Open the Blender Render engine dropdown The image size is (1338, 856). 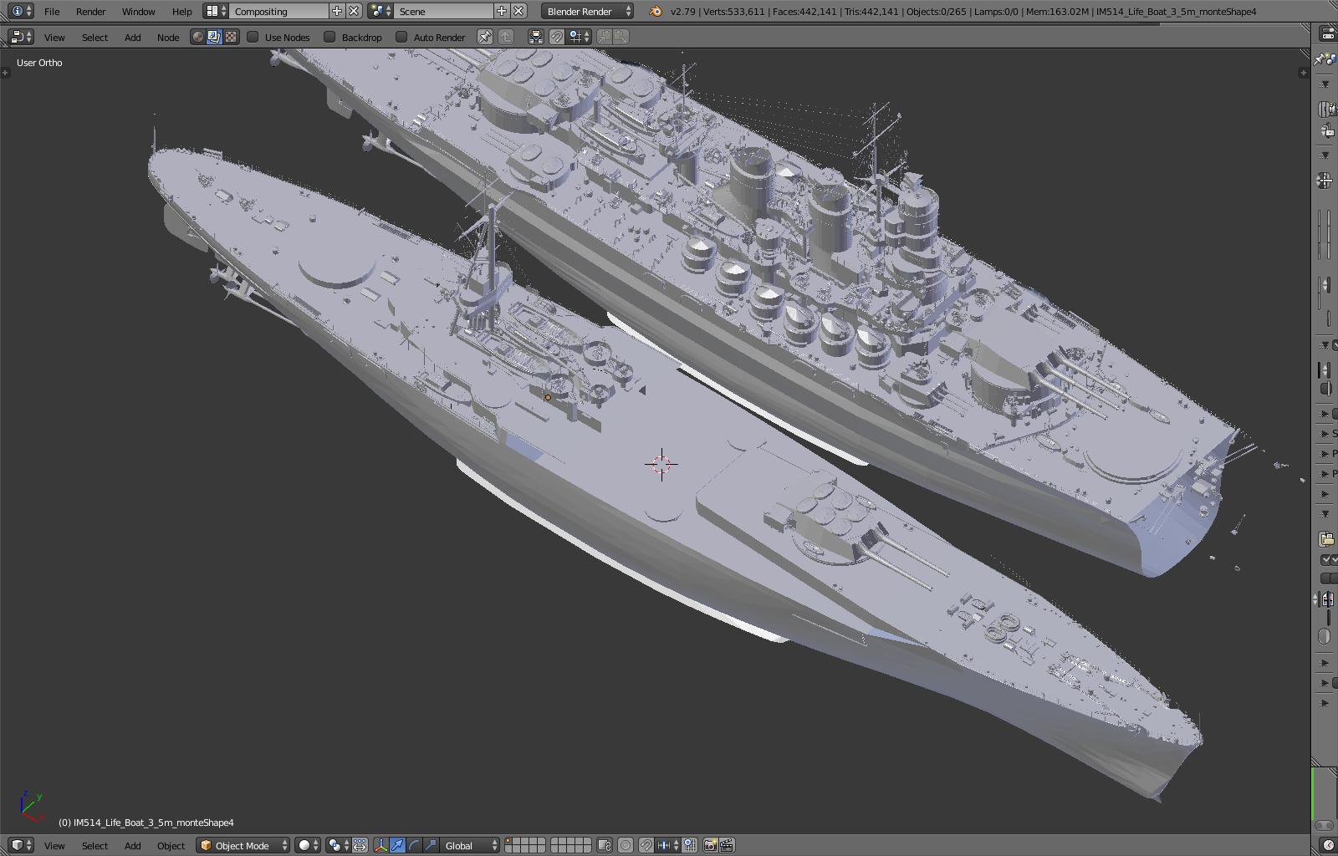click(x=587, y=12)
